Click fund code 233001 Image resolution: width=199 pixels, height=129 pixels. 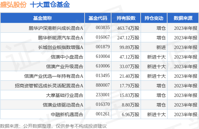point(103,95)
